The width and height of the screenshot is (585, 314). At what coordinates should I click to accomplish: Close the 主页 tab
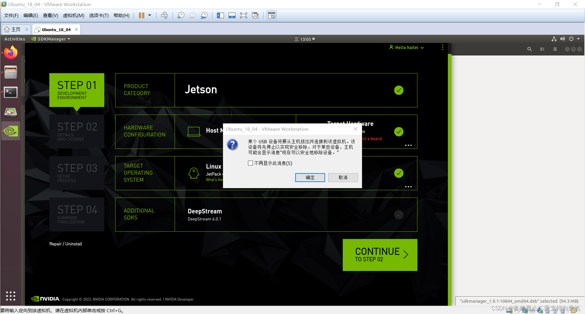coord(27,30)
